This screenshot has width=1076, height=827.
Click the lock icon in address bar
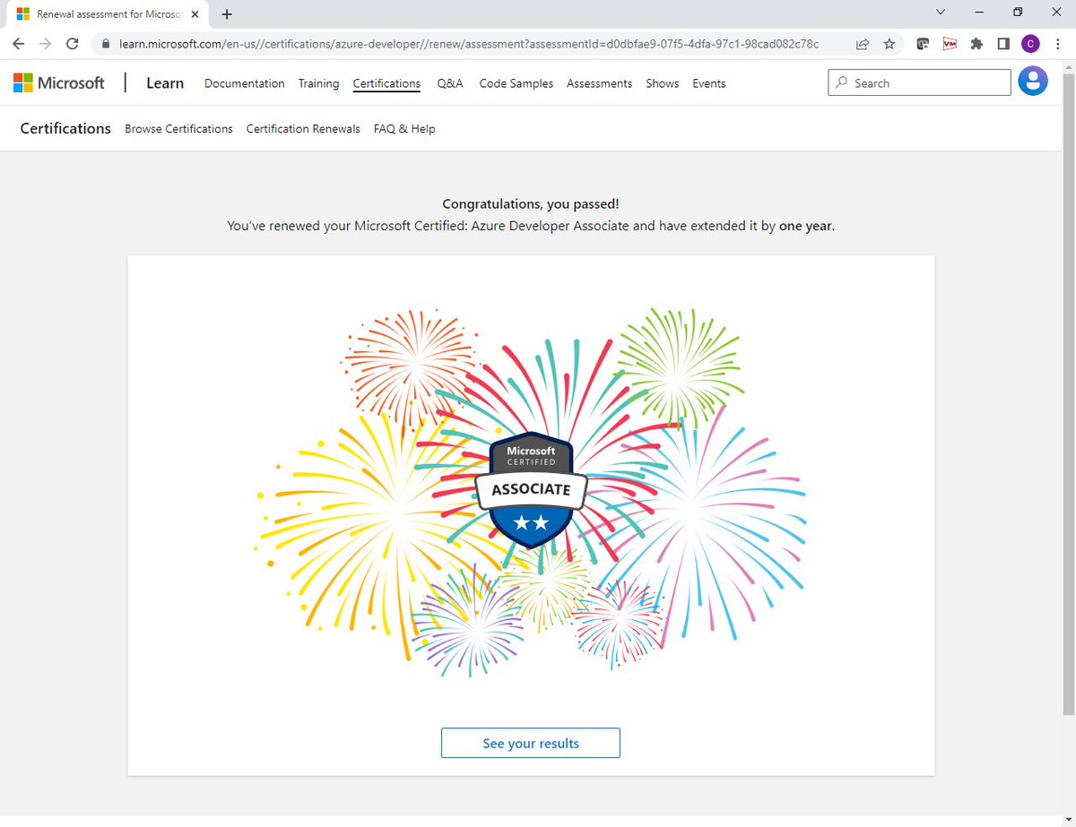106,43
